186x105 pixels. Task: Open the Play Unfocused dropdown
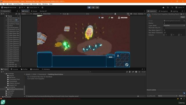[107, 14]
